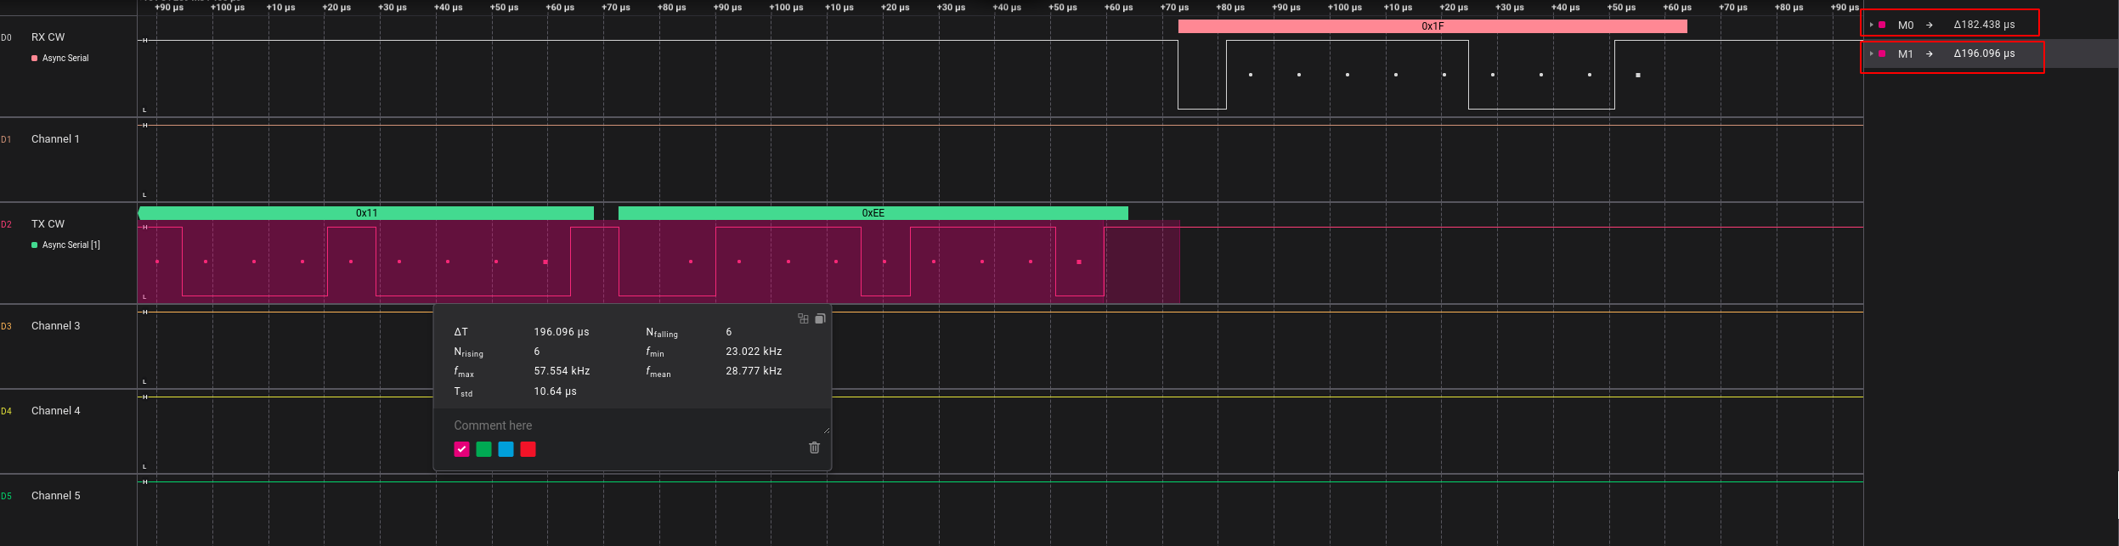The image size is (2119, 546).
Task: Click the arrow icon next to M0
Action: coord(1929,25)
